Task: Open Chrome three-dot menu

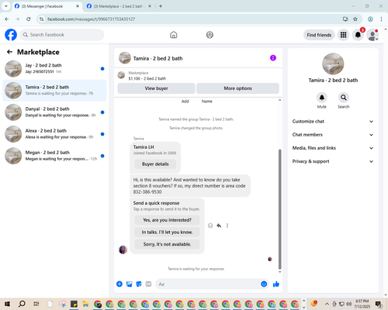Action: 381,19
